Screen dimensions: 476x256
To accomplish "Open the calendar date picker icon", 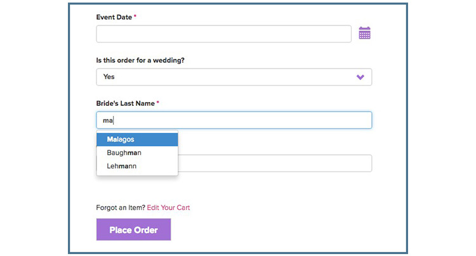I will tap(364, 33).
